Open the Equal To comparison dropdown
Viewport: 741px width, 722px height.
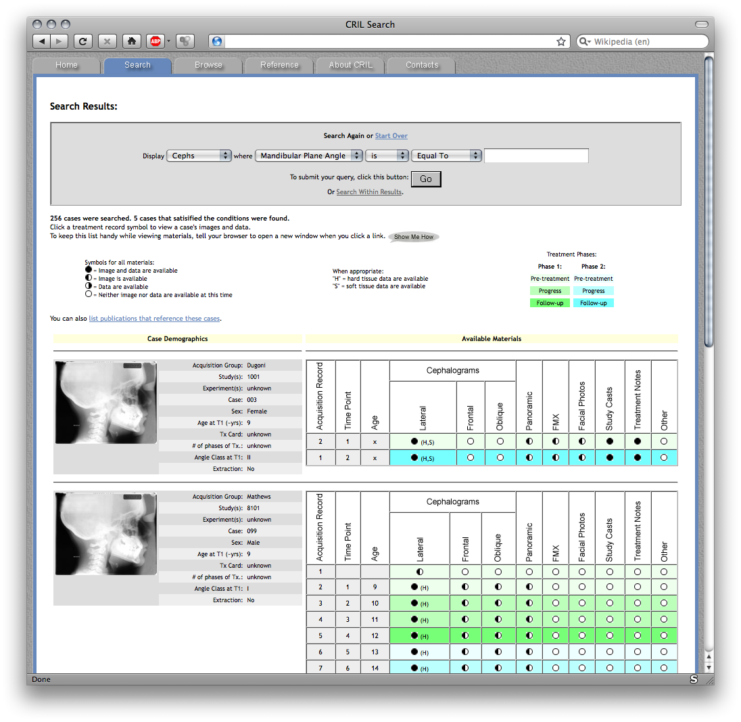click(446, 156)
